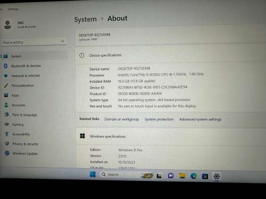This screenshot has width=266, height=199.
Task: Launch Microsoft Edge from the taskbar
Action: (x=194, y=176)
